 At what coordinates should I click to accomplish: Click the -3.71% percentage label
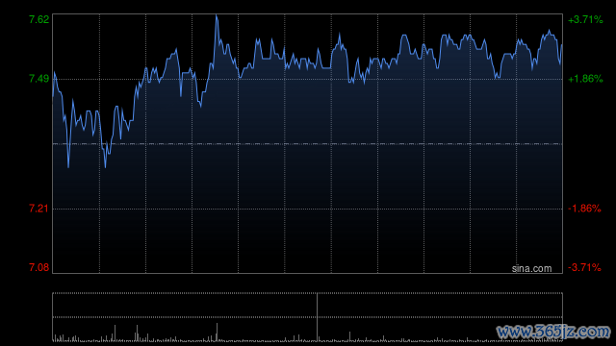[x=584, y=267]
